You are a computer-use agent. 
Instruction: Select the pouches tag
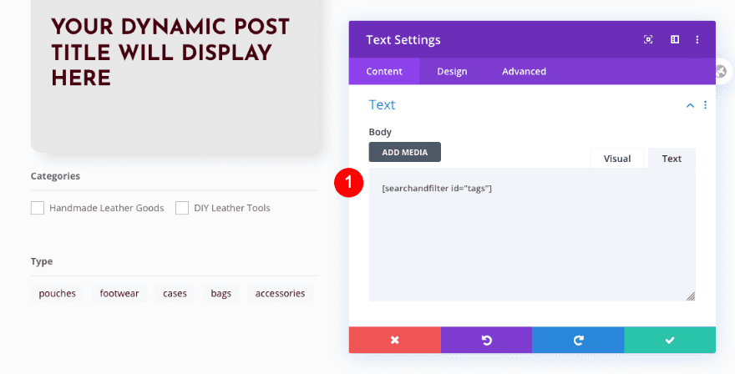(x=57, y=293)
